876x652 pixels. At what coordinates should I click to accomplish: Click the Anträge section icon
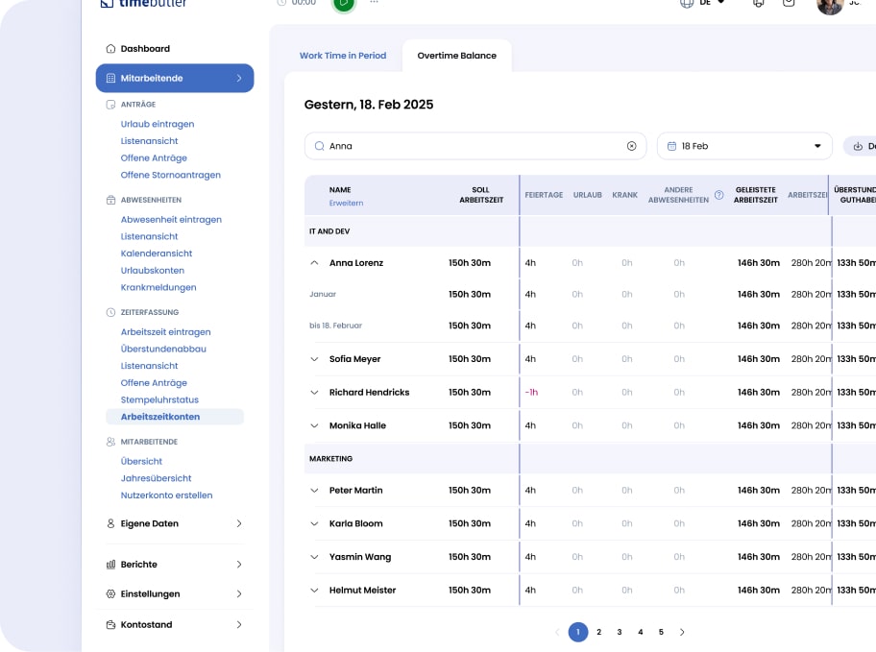tap(110, 105)
